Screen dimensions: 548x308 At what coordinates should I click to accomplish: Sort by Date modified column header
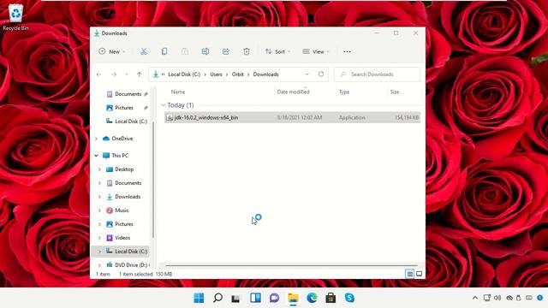pyautogui.click(x=293, y=92)
